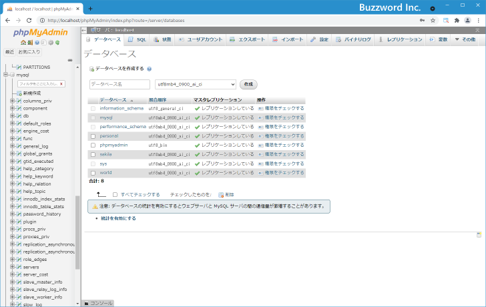
Task: Check the personal database checkbox
Action: (x=93, y=136)
